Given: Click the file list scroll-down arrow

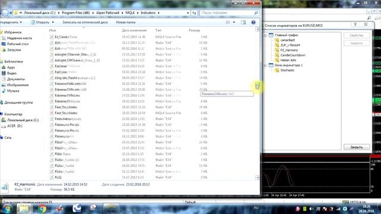Looking at the screenshot, I should point(257,178).
